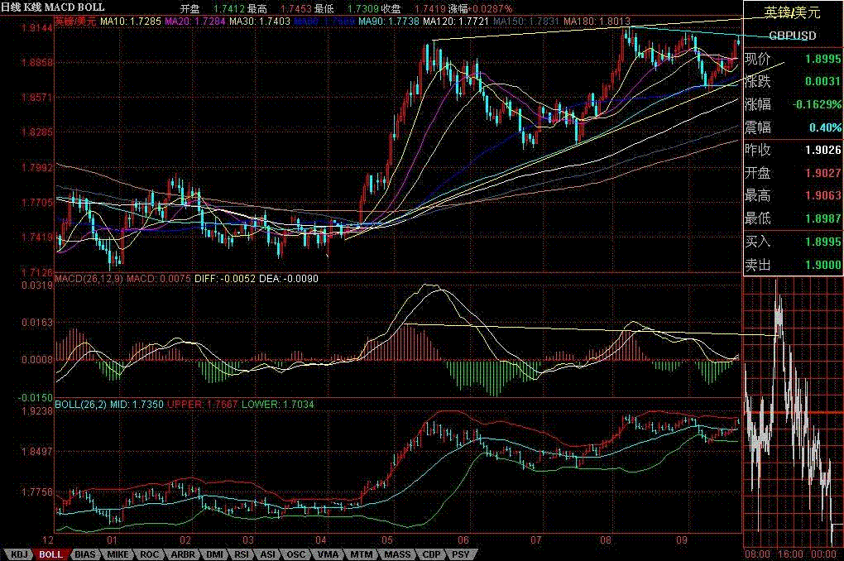Image resolution: width=844 pixels, height=561 pixels.
Task: Click the 05 month marker on time axis
Action: 387,540
